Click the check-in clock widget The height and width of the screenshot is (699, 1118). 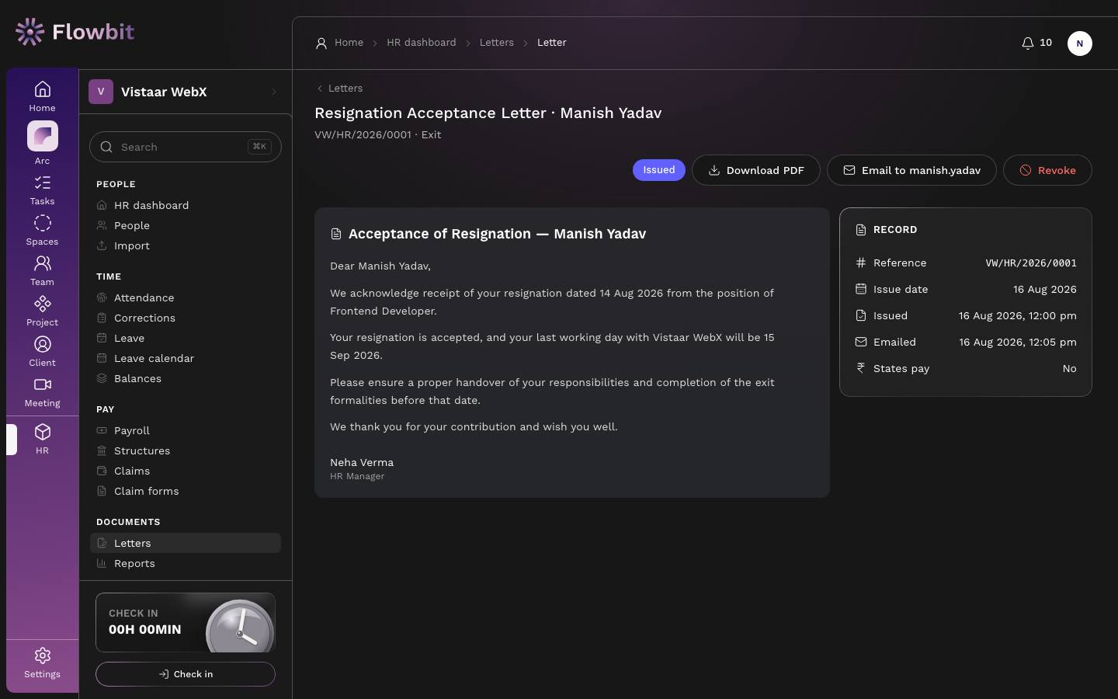[186, 623]
